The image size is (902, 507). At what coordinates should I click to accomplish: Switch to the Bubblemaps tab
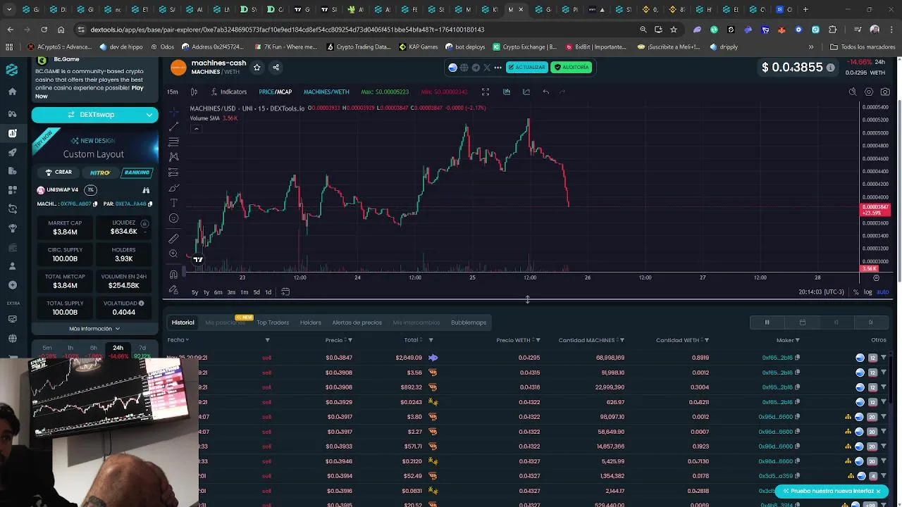[x=469, y=323]
